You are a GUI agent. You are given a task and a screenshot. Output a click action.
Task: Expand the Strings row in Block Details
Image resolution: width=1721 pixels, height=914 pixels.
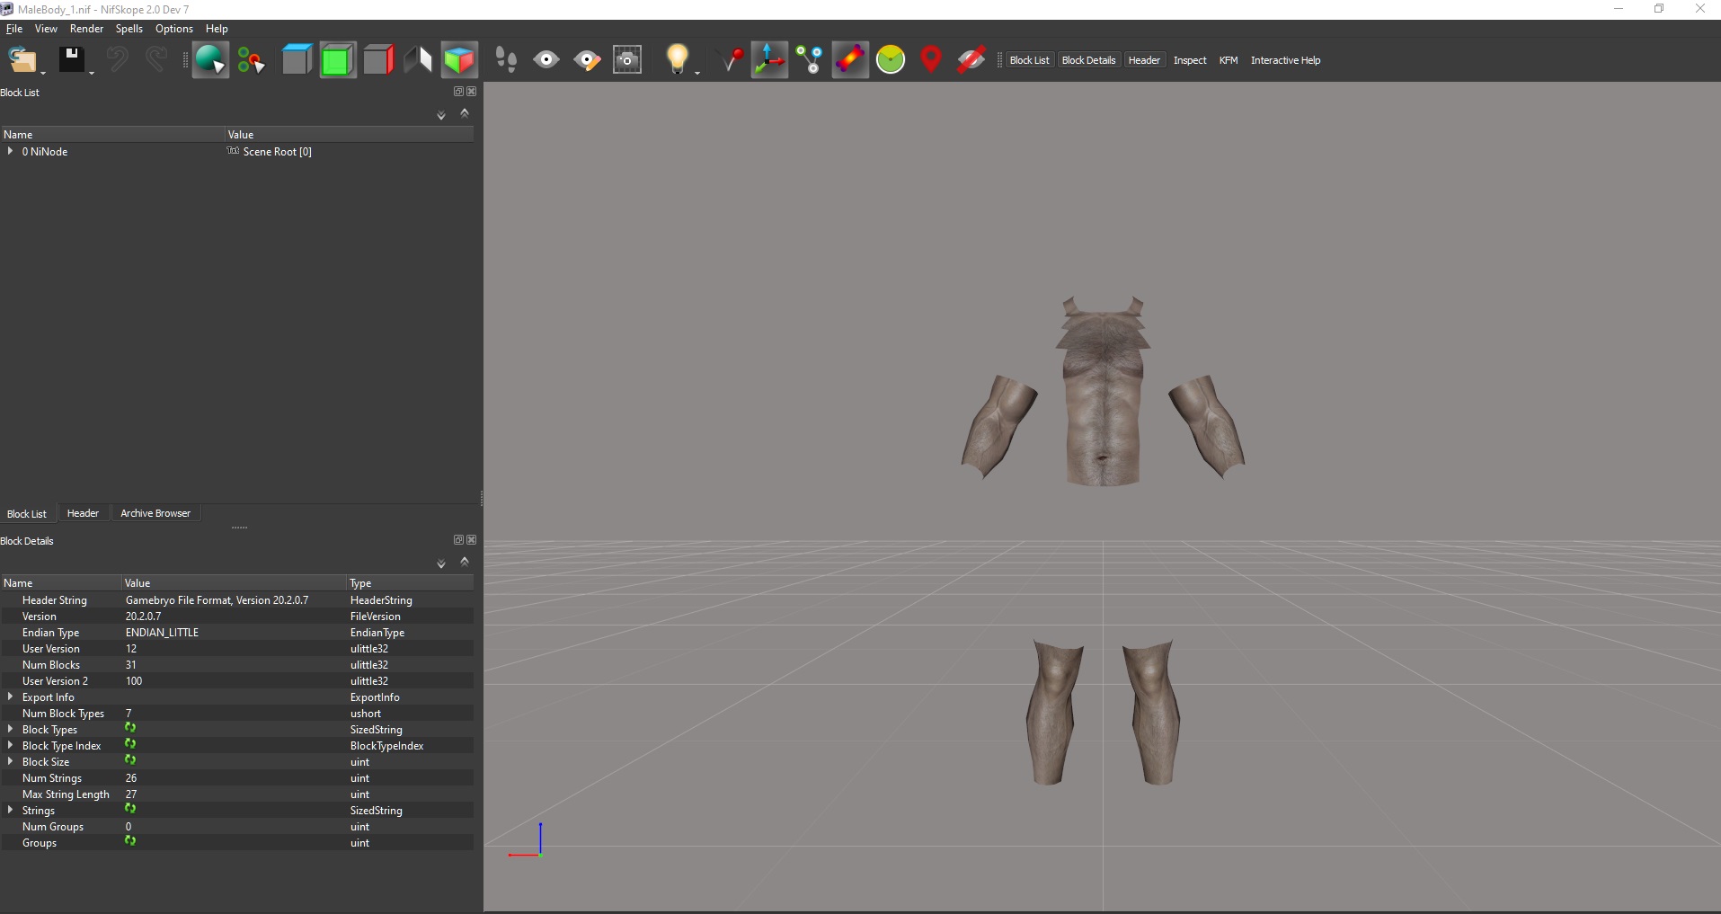(10, 811)
